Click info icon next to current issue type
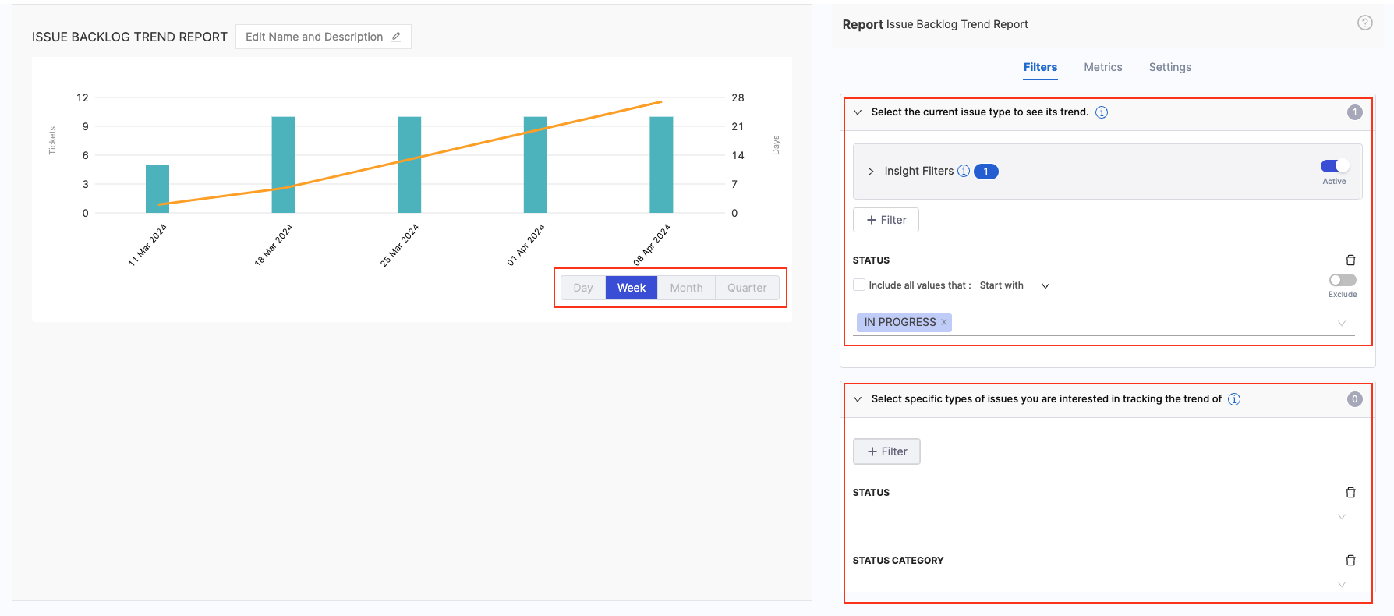Viewport: 1394px width, 616px height. [1102, 112]
